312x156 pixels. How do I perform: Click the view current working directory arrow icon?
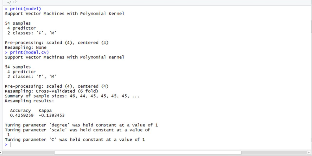(15, 2)
